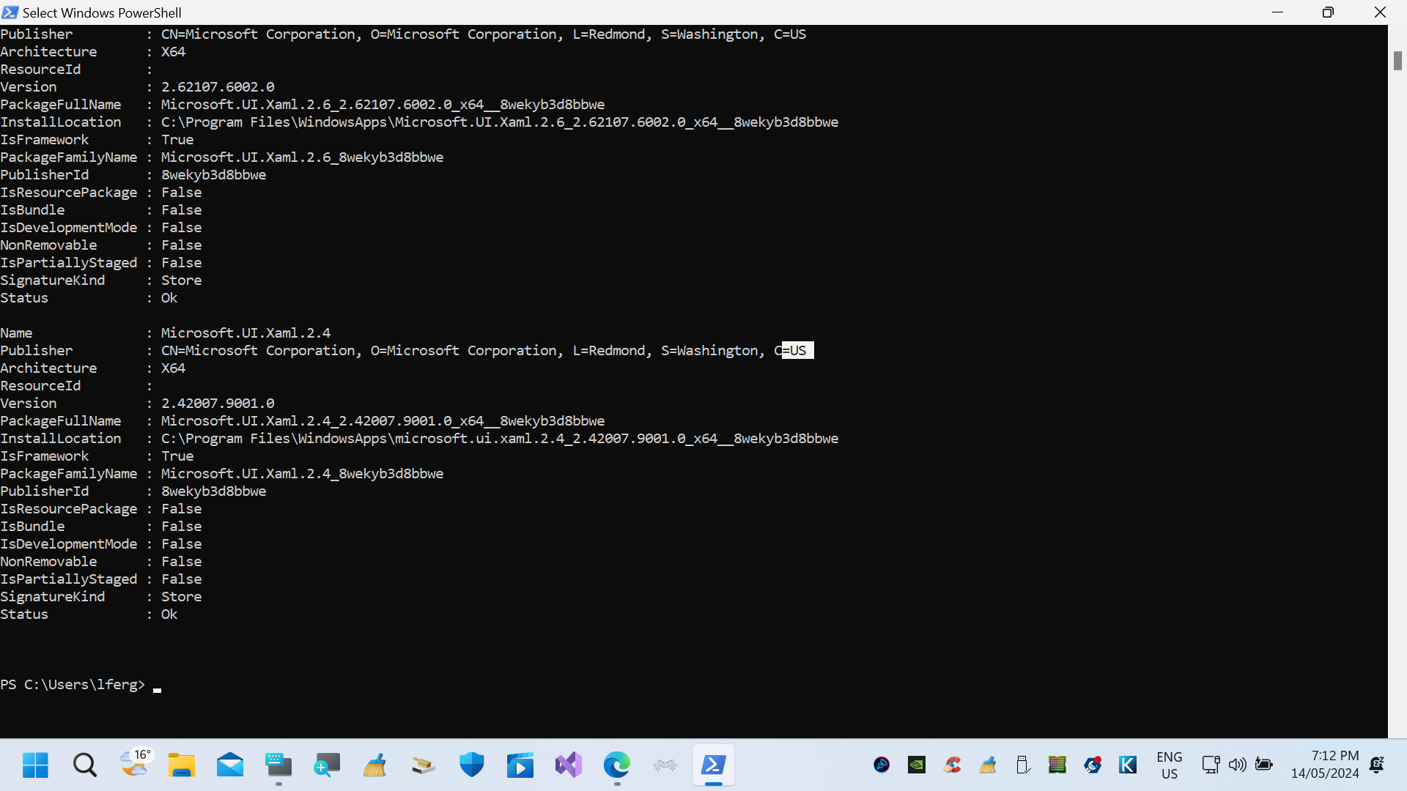Launch Visual Studio from taskbar
1407x791 pixels.
569,765
